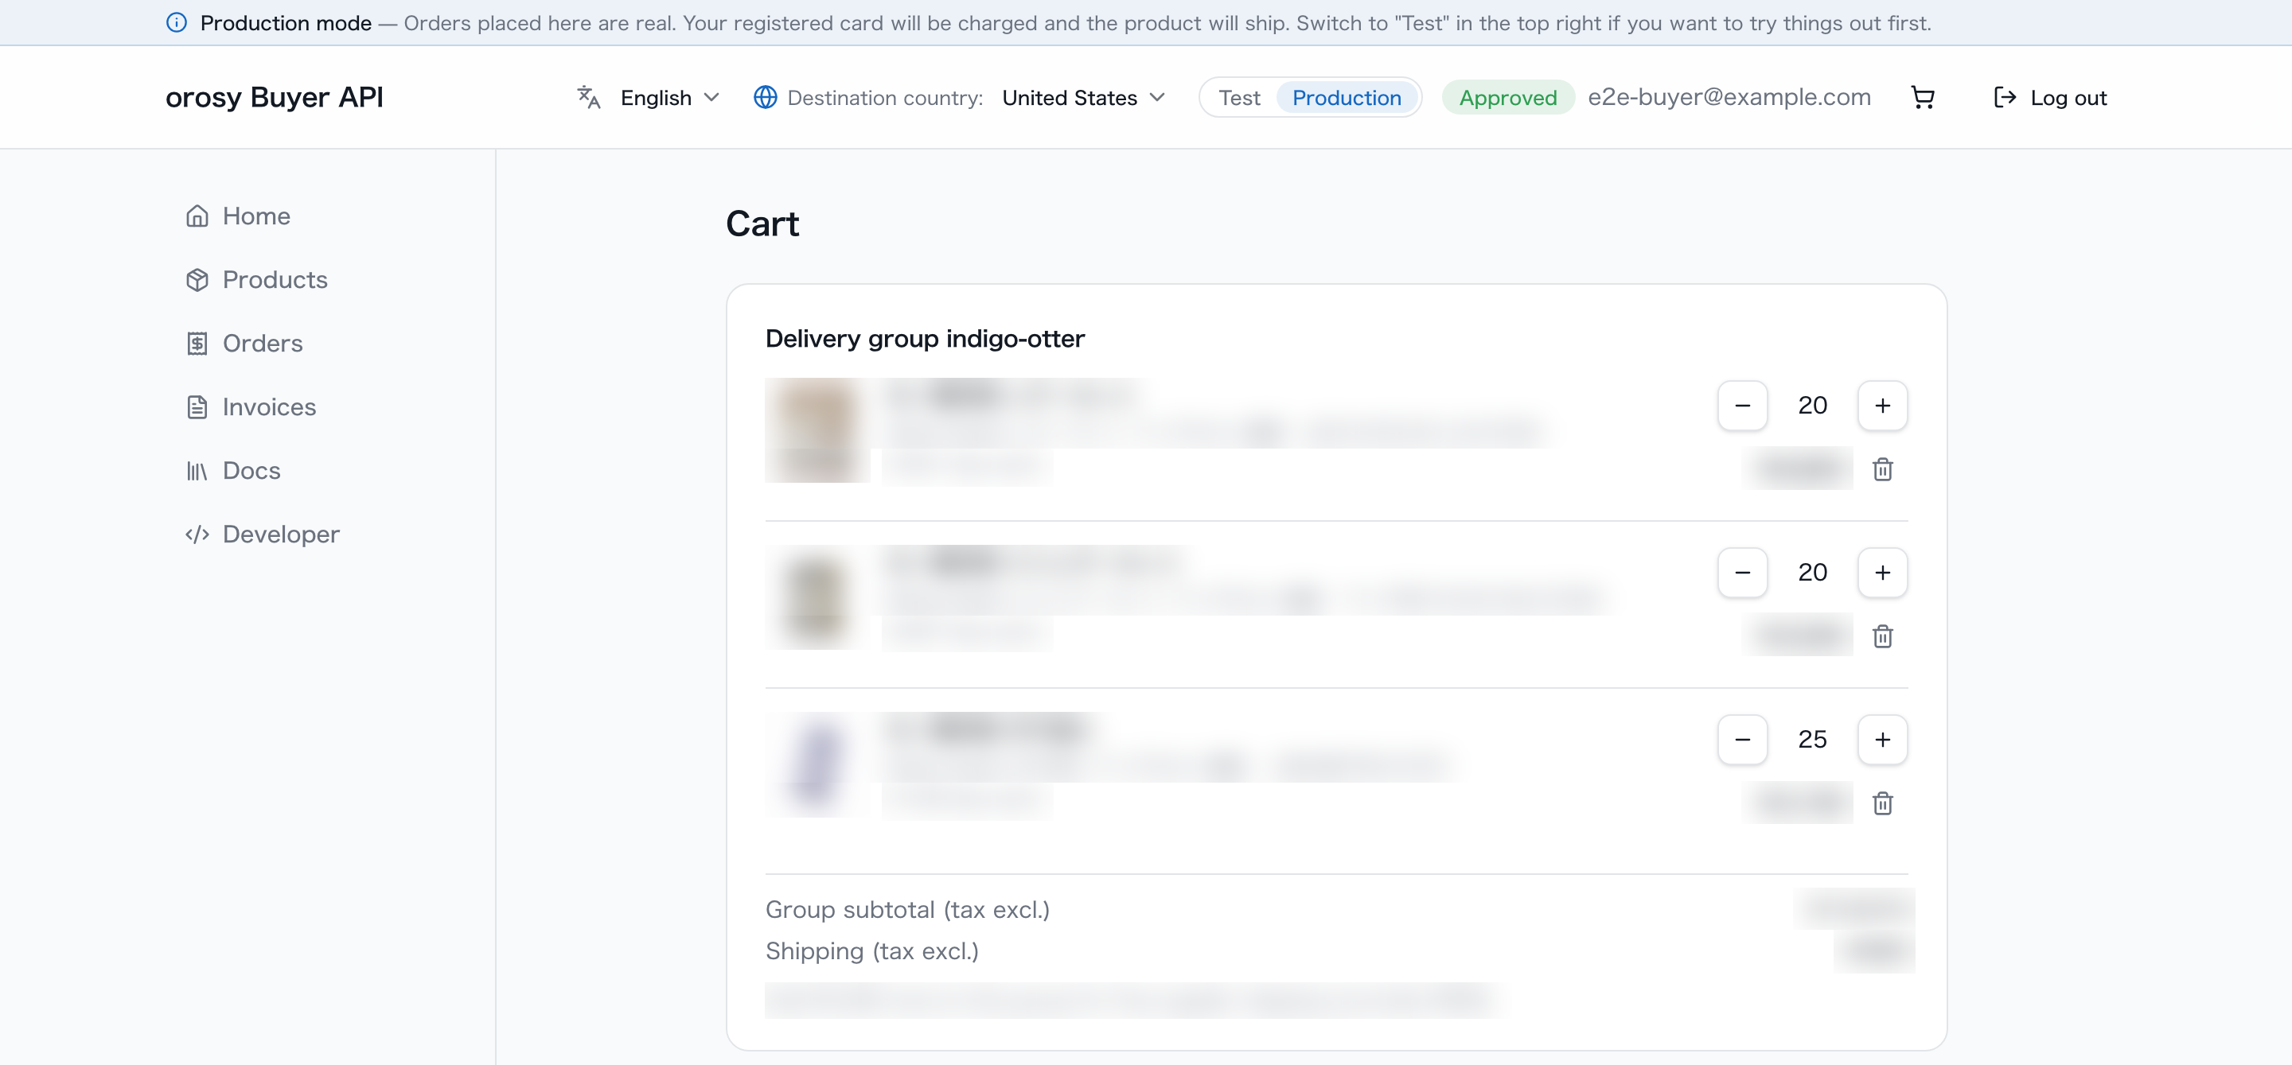The image size is (2292, 1065).
Task: Click the Log out arrow icon
Action: point(2004,97)
